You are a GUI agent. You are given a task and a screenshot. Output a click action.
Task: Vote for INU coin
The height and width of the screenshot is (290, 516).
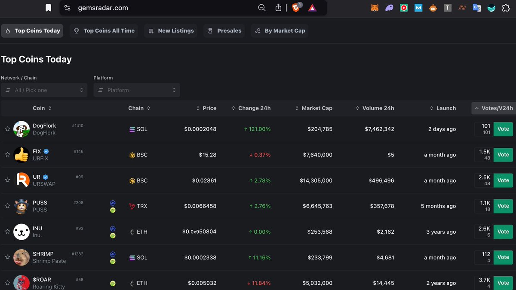[503, 232]
